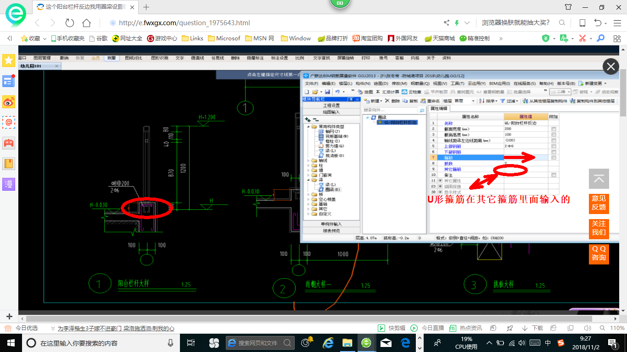Image resolution: width=627 pixels, height=352 pixels.
Task: Click the URL address bar
Action: (x=275, y=23)
